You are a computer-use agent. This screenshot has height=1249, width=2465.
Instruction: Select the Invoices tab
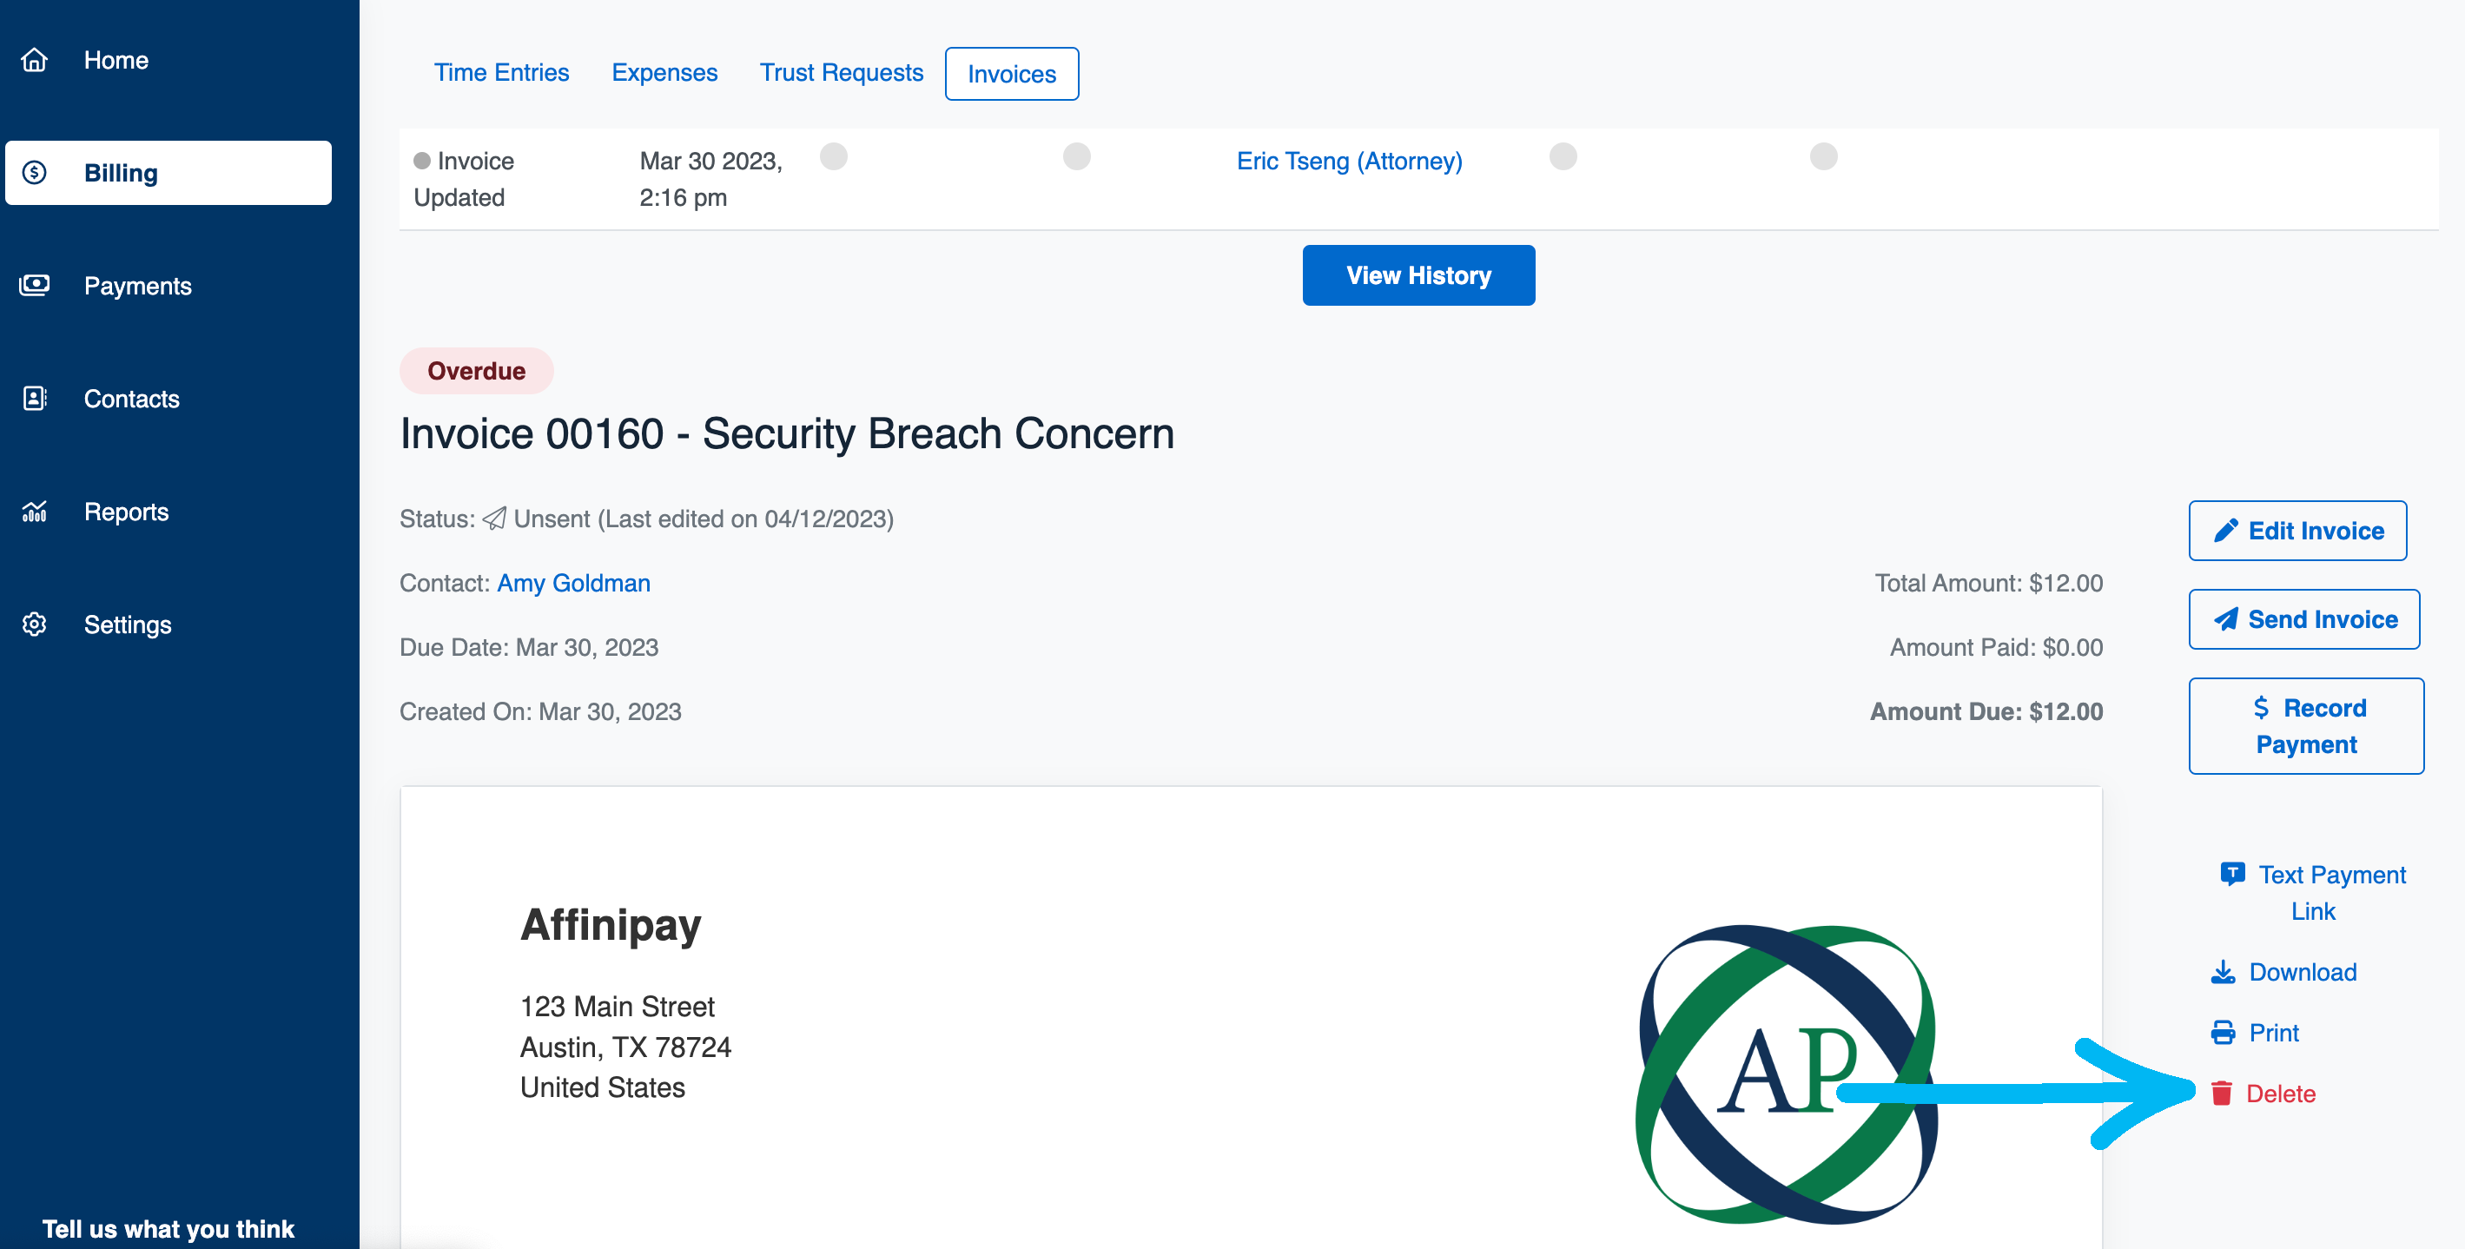click(1012, 74)
